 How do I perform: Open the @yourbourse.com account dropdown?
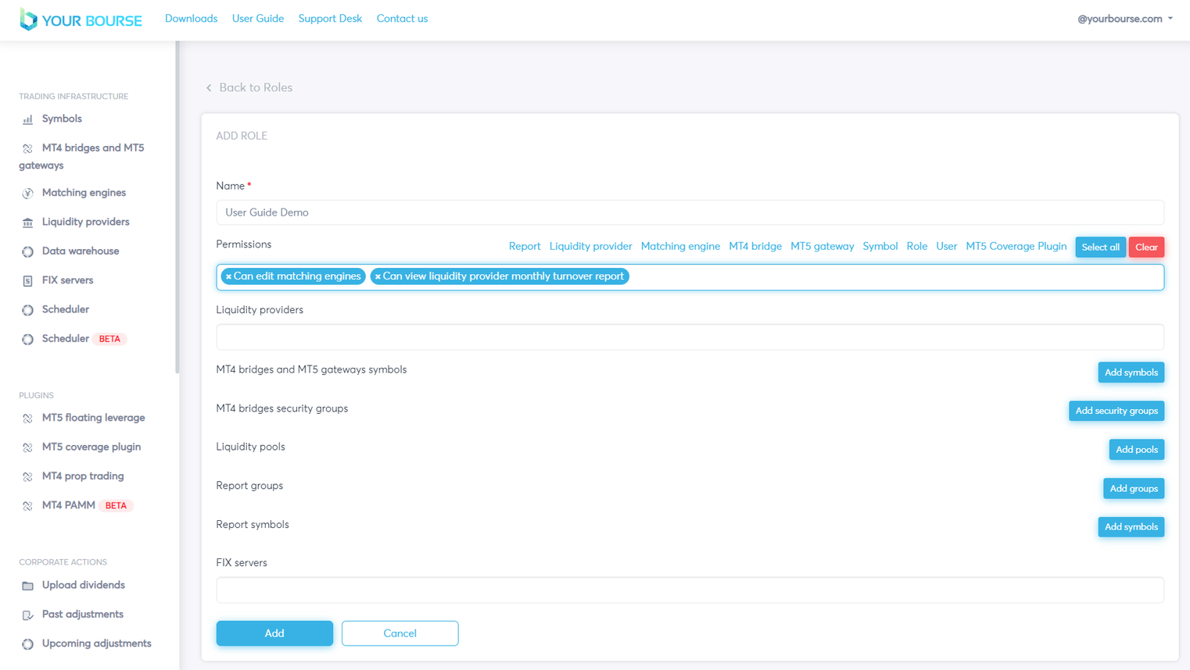coord(1125,19)
